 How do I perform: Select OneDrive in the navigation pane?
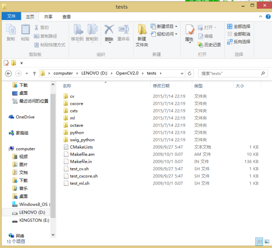(21, 117)
